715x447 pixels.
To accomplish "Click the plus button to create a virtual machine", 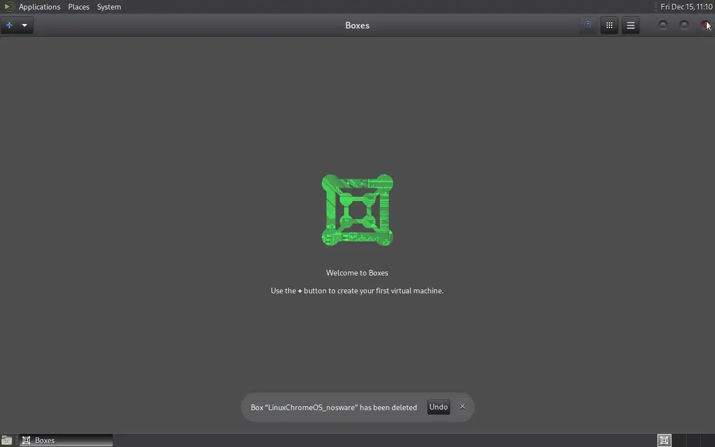I will [x=9, y=25].
